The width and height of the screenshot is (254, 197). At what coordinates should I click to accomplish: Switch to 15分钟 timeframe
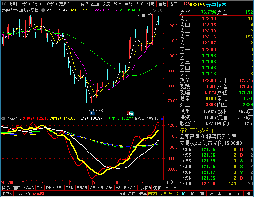point(51,4)
